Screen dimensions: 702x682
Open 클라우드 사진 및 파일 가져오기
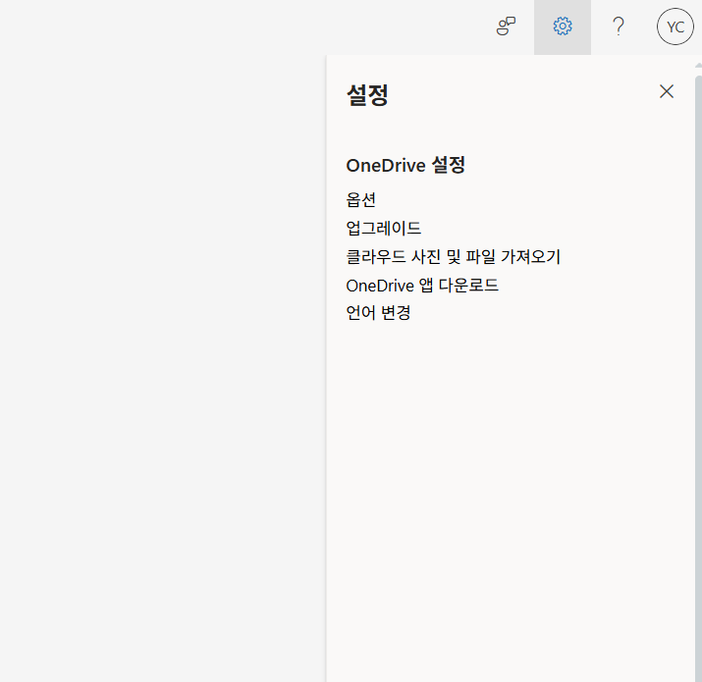click(453, 257)
